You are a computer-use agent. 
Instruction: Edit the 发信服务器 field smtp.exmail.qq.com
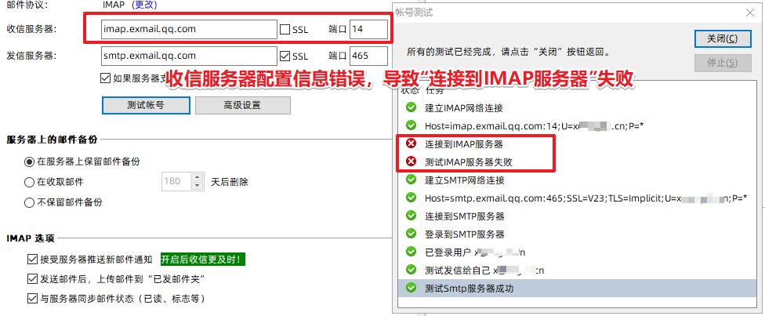pos(190,56)
